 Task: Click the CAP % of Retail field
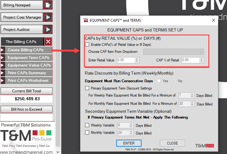(190, 60)
